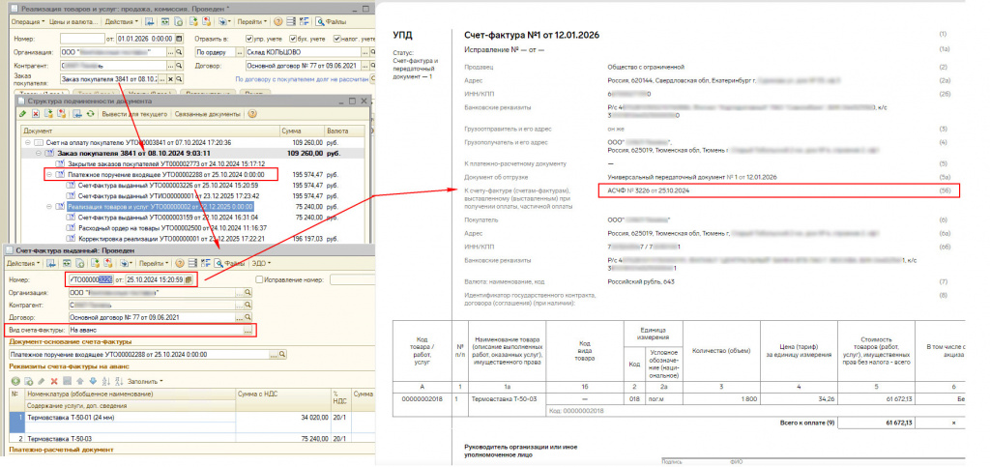Open calendar picker next to 01.01.2026 date

(179, 38)
